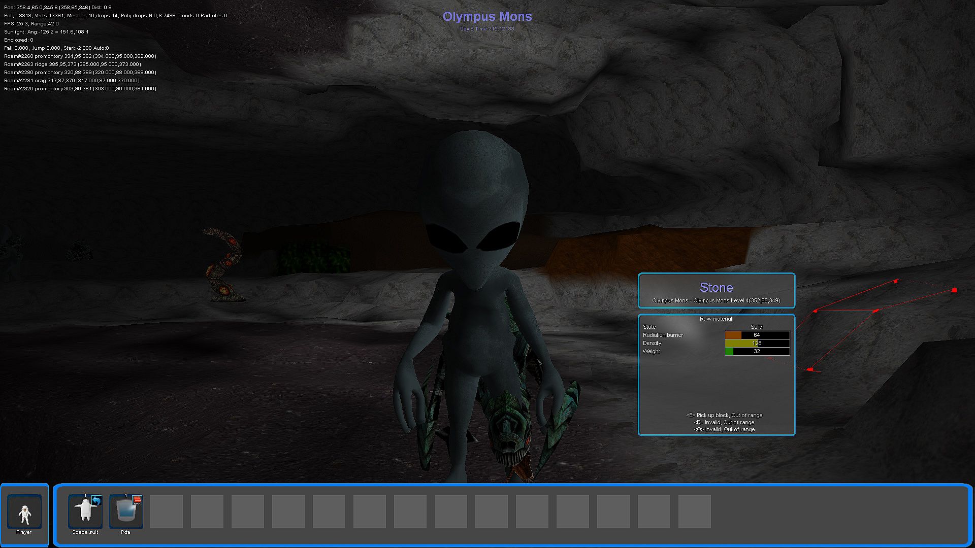The height and width of the screenshot is (548, 975).
Task: Select the Space suit inventory item
Action: click(84, 512)
